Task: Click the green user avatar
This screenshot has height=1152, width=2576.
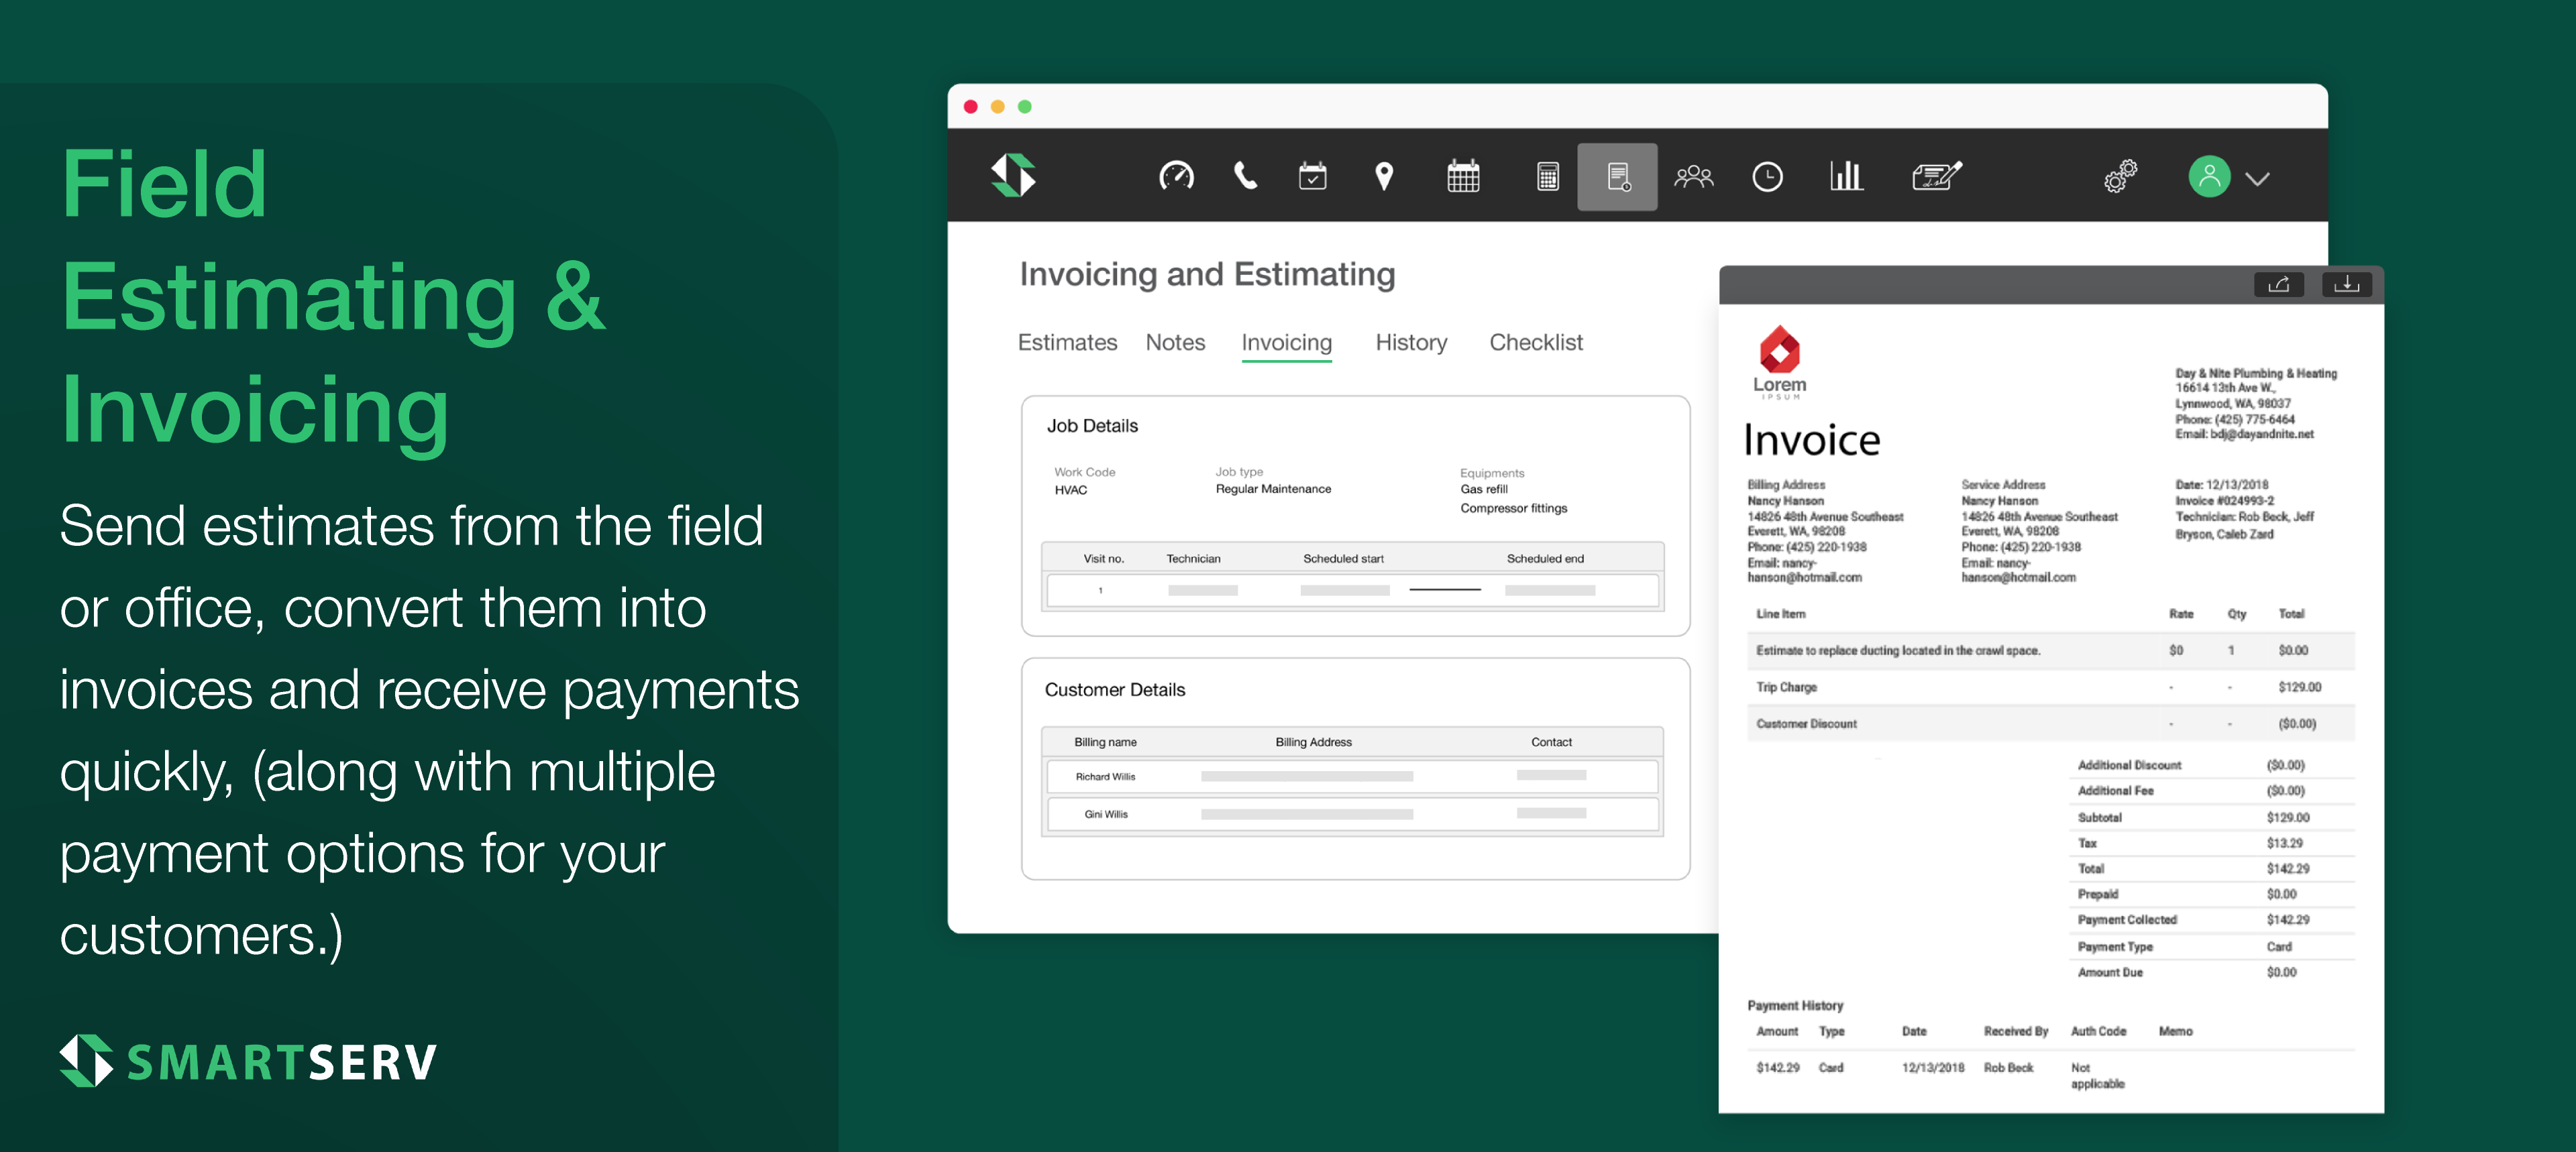Action: click(x=2208, y=177)
